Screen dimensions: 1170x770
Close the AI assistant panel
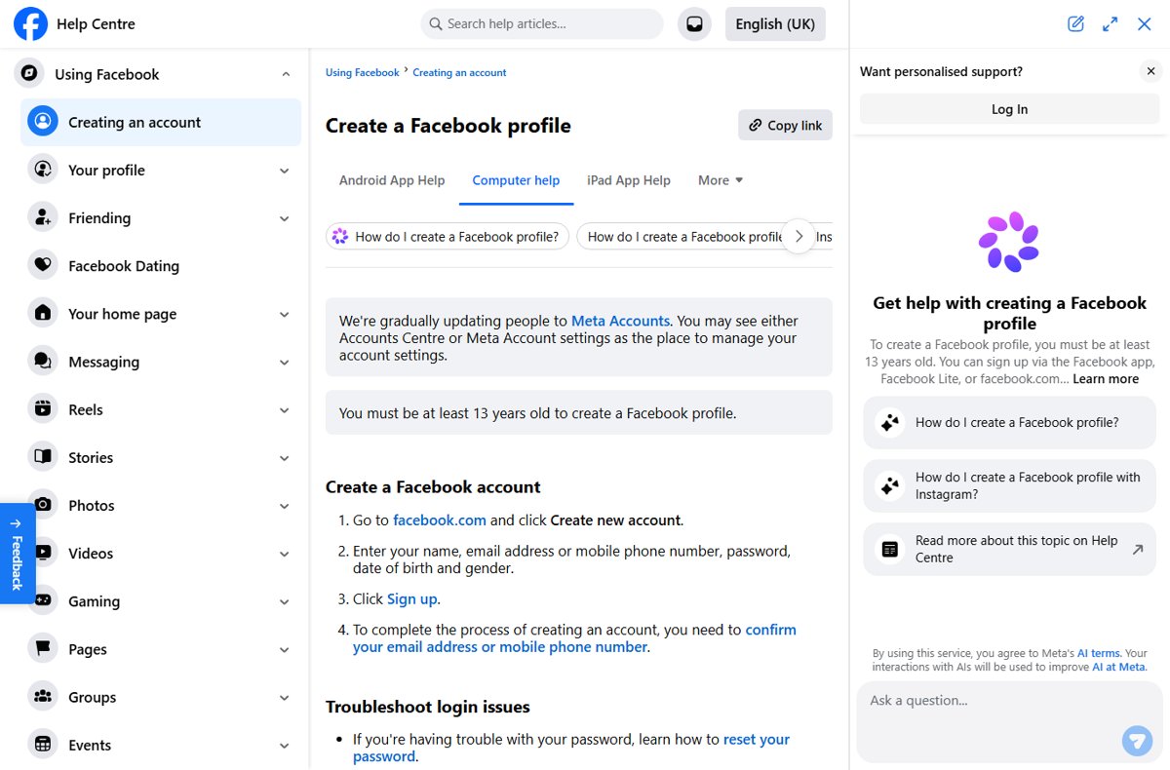coord(1145,24)
